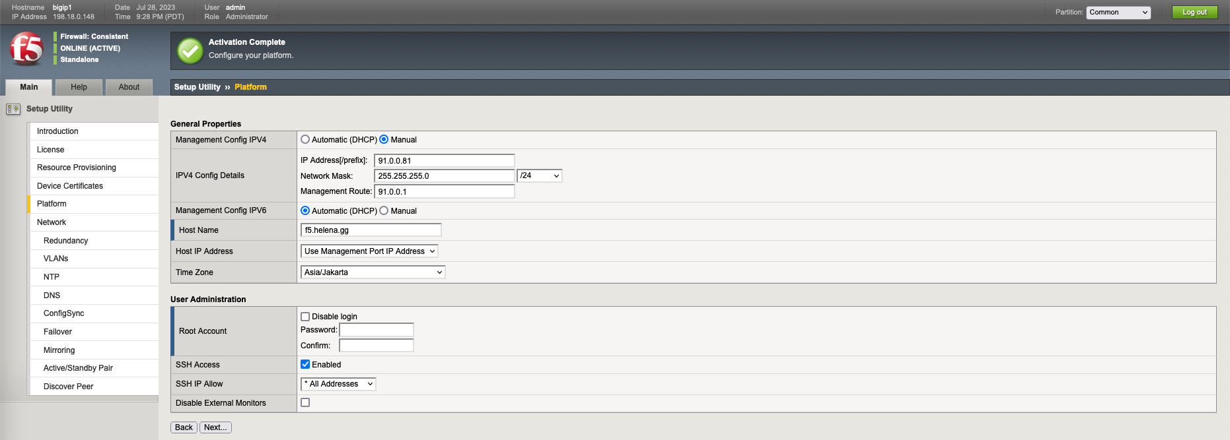Switch to the Help tab

(79, 87)
